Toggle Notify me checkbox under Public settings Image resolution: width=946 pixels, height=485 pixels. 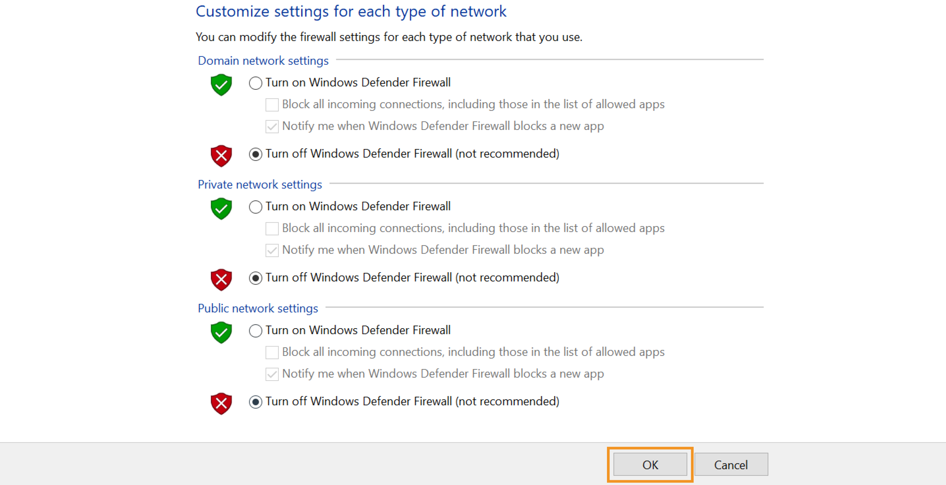coord(271,374)
